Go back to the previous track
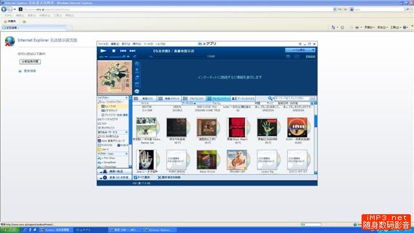Image resolution: width=414 pixels, height=233 pixels. point(123,50)
